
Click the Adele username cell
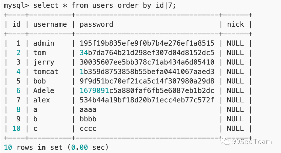click(44, 90)
